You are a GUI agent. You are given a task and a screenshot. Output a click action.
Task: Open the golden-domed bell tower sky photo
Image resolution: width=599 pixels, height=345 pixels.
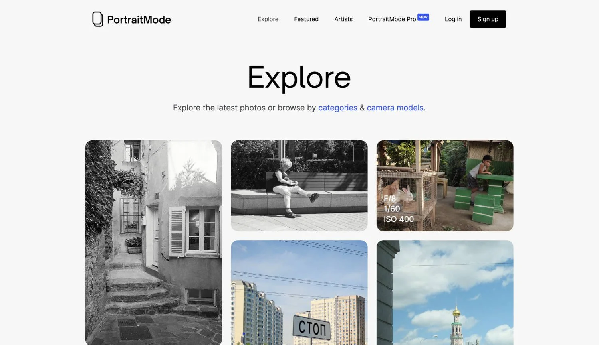click(x=445, y=292)
